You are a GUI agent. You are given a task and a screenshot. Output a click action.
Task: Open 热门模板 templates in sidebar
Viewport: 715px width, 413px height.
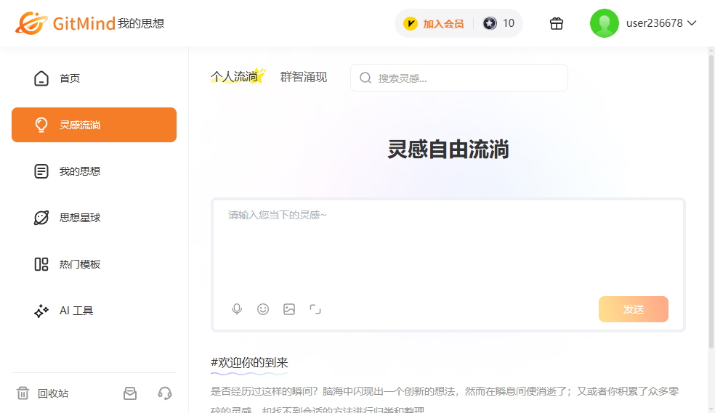click(x=94, y=264)
